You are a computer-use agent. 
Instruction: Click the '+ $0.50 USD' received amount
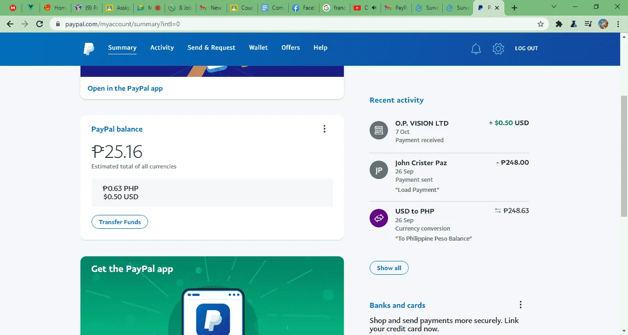point(508,123)
